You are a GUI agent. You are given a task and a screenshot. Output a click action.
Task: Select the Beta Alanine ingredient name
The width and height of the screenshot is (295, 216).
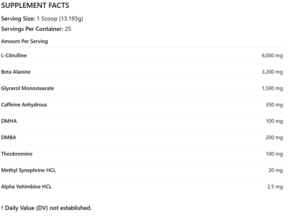click(16, 72)
